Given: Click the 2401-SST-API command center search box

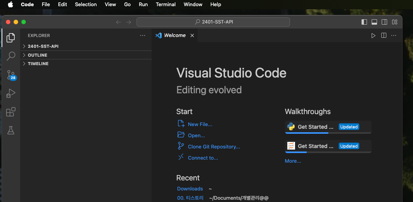Looking at the screenshot, I should pyautogui.click(x=213, y=22).
